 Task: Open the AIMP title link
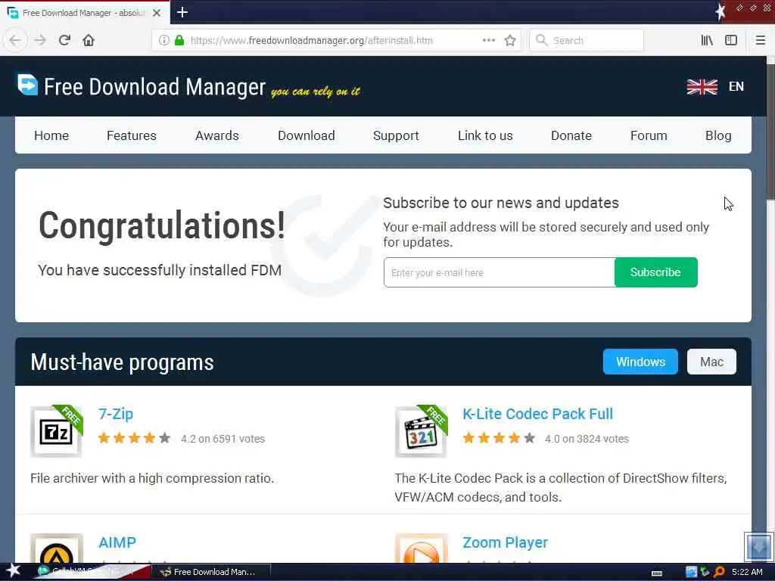point(117,542)
